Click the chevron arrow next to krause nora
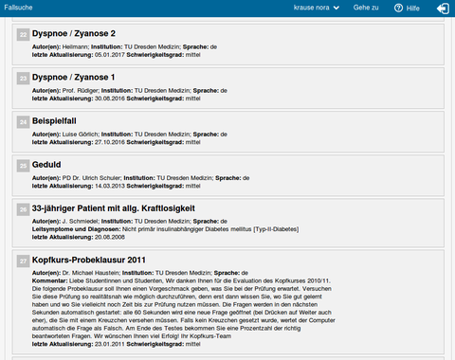 [x=337, y=8]
